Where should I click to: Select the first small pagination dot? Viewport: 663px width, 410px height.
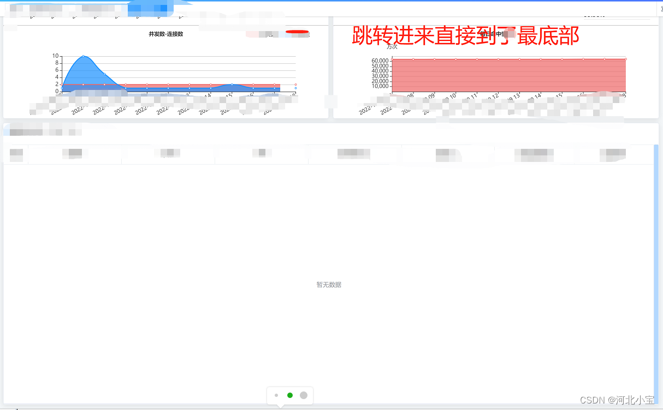[276, 395]
